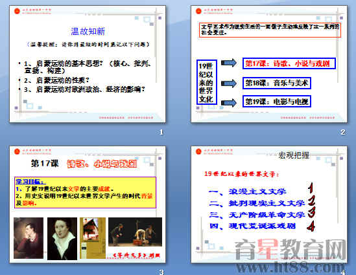Click the red school logo on slide 1
Image resolution: width=356 pixels, height=275 pixels.
pyautogui.click(x=17, y=11)
